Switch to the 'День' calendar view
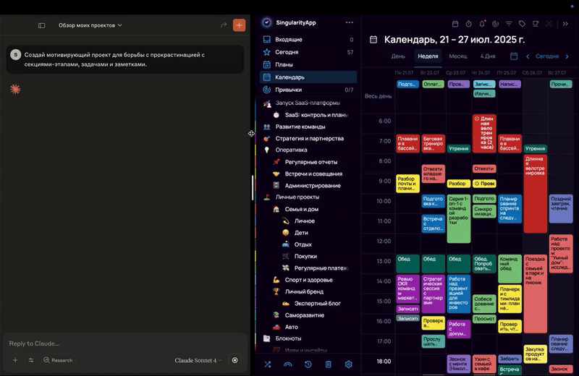The width and height of the screenshot is (579, 376). pyautogui.click(x=398, y=56)
